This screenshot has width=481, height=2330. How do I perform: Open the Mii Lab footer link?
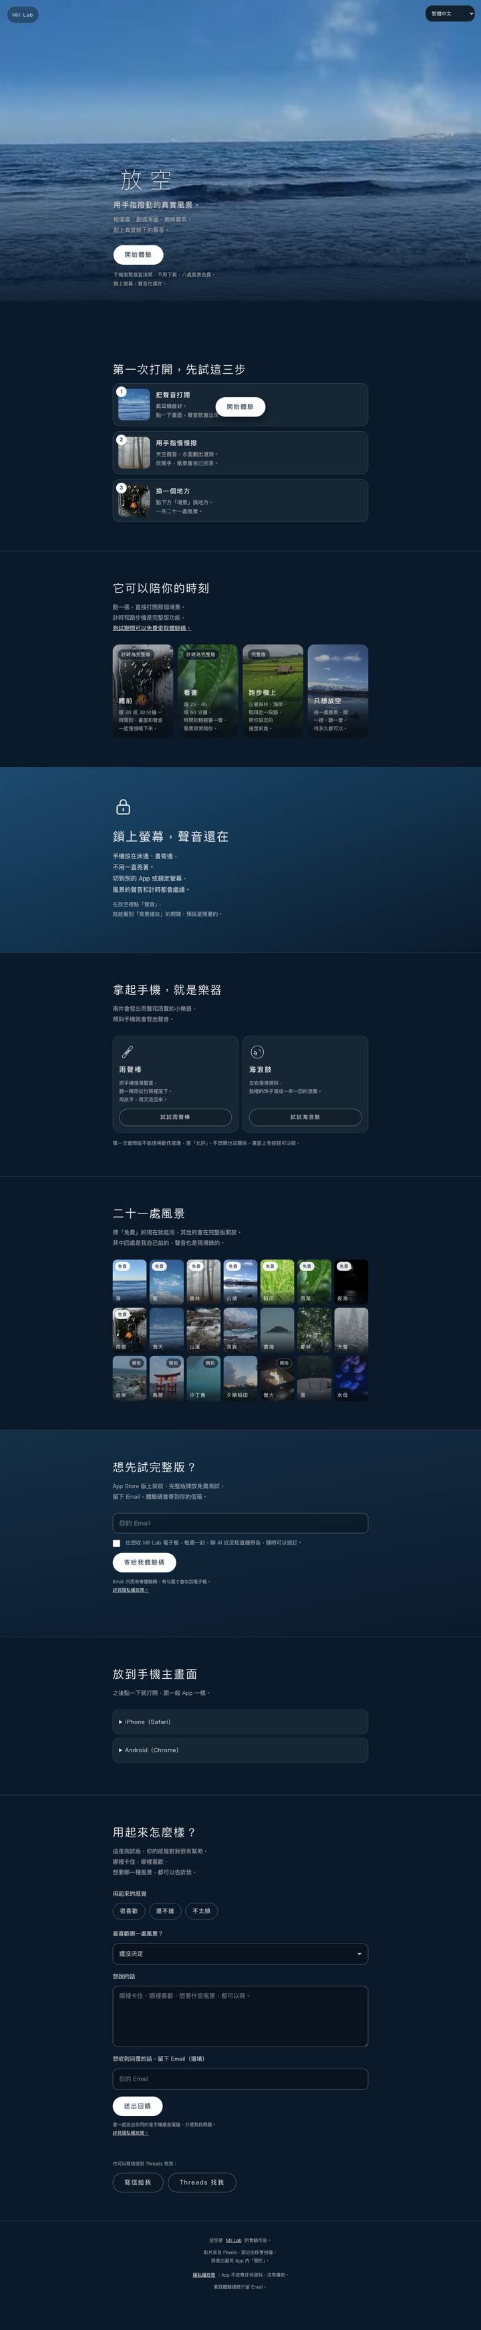pos(233,2240)
